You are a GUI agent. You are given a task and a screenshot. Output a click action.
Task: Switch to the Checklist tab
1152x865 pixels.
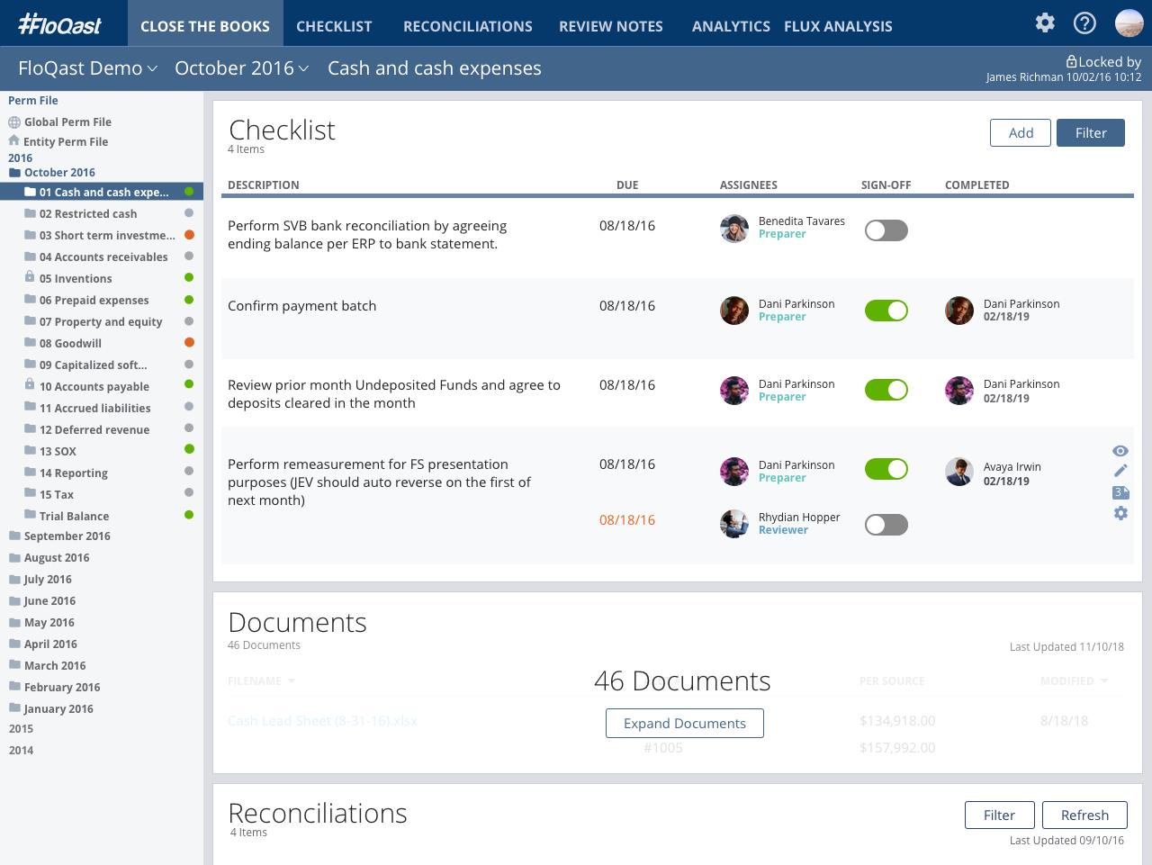pos(334,26)
